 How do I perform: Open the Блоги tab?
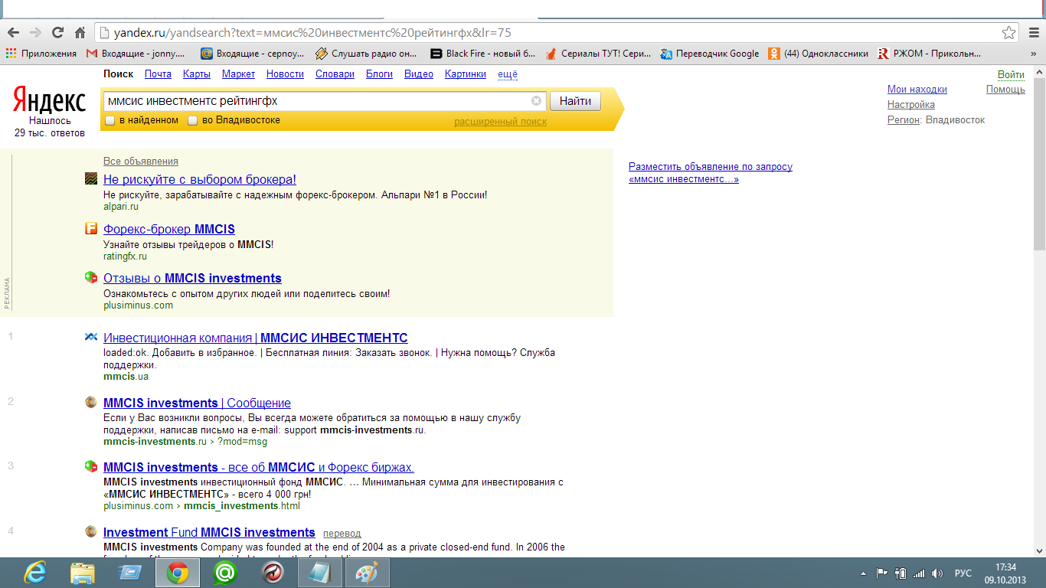(x=379, y=74)
